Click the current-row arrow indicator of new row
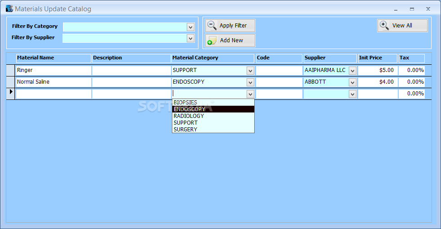The width and height of the screenshot is (441, 229). pos(11,92)
